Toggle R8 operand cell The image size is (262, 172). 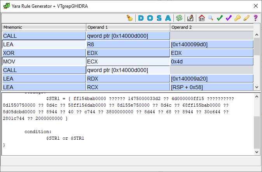pyautogui.click(x=128, y=44)
